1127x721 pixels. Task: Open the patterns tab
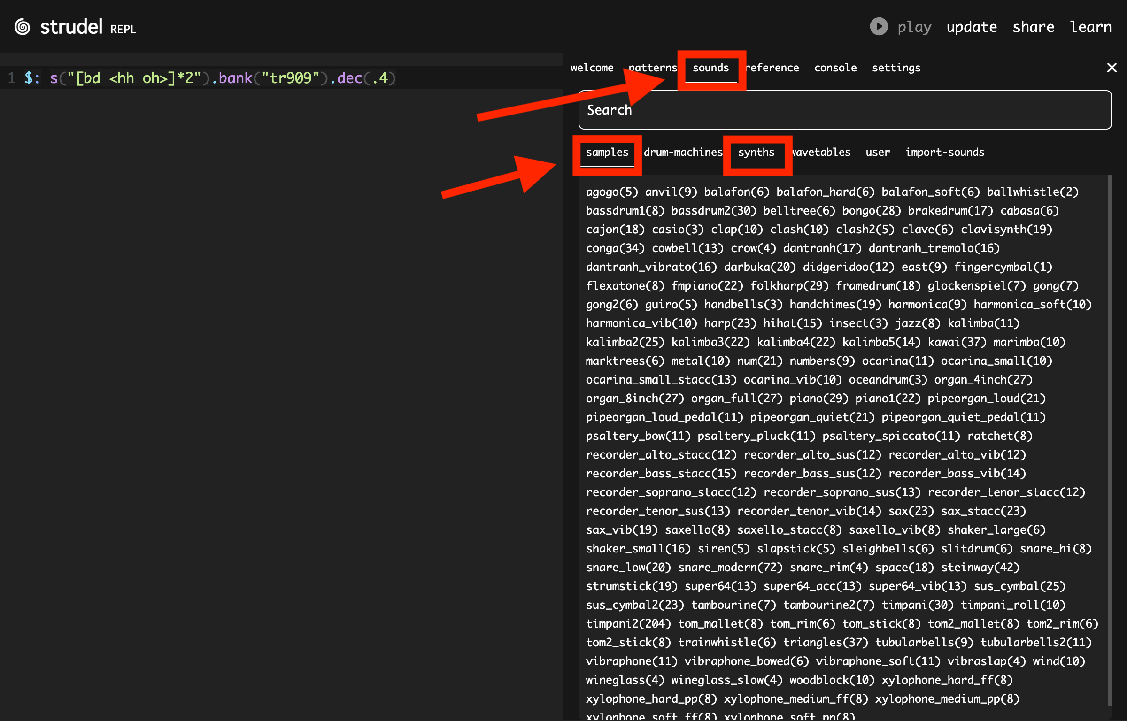coord(653,68)
